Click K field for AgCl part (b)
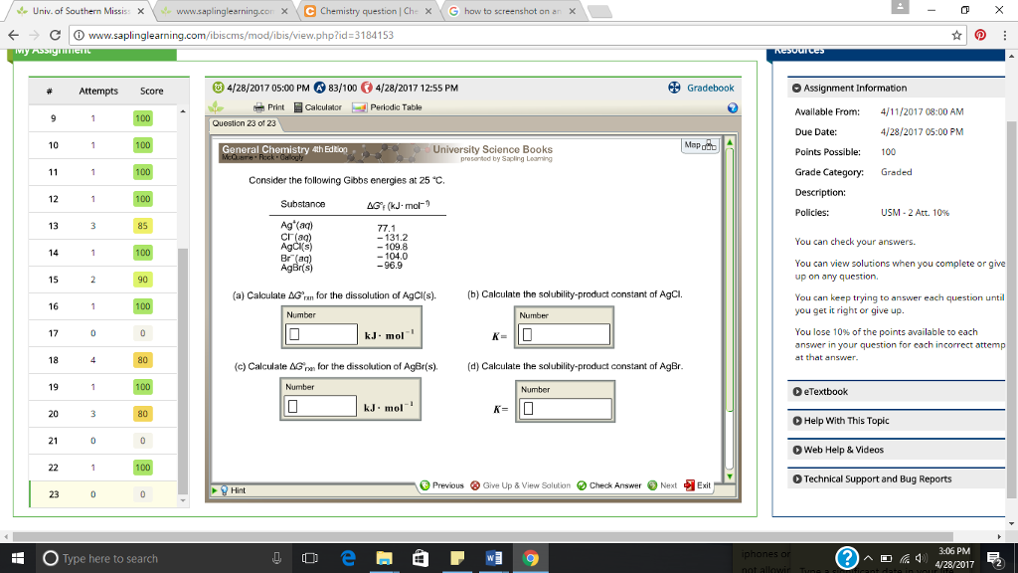Image resolution: width=1018 pixels, height=573 pixels. coord(565,334)
